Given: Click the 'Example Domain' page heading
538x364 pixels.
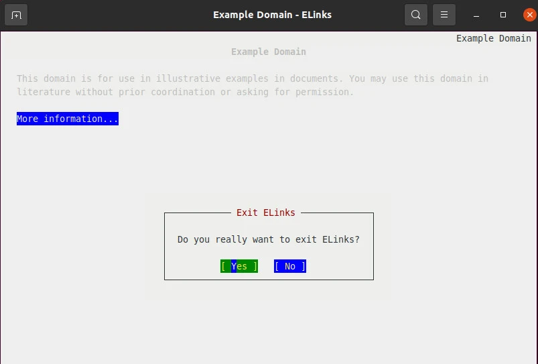Looking at the screenshot, I should pos(268,52).
